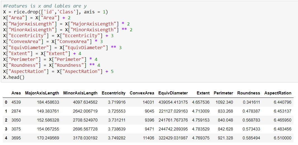Click the Extent column header
This screenshot has height=145, width=298.
[x=203, y=93]
